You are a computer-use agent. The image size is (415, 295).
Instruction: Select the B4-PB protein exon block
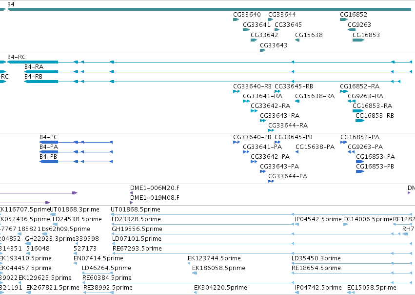(49, 162)
